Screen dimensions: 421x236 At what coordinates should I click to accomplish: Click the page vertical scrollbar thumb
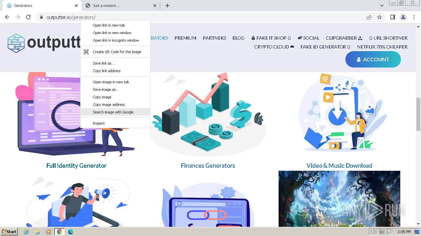[418, 114]
